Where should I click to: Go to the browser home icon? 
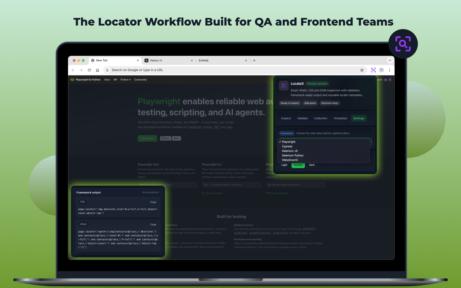click(97, 70)
